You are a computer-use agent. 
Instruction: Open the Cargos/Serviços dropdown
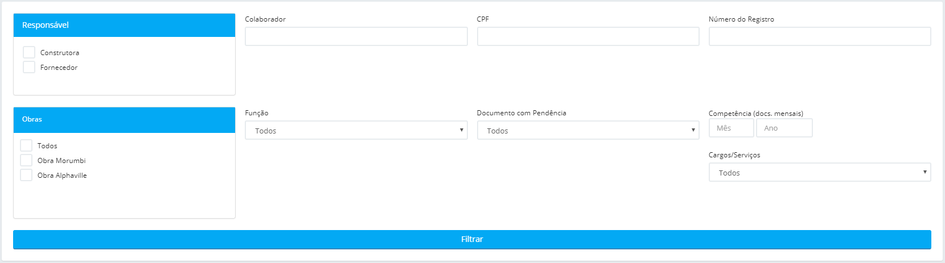pos(820,172)
